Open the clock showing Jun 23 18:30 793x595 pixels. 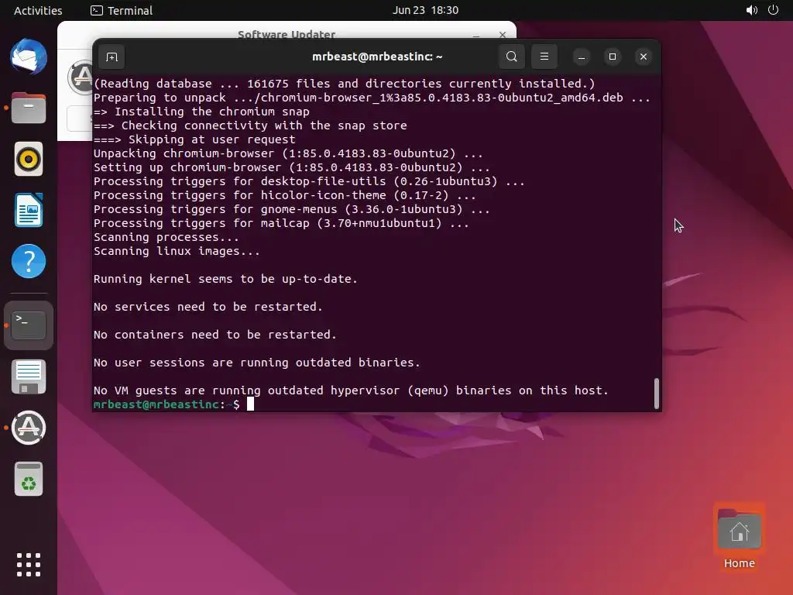coord(425,10)
